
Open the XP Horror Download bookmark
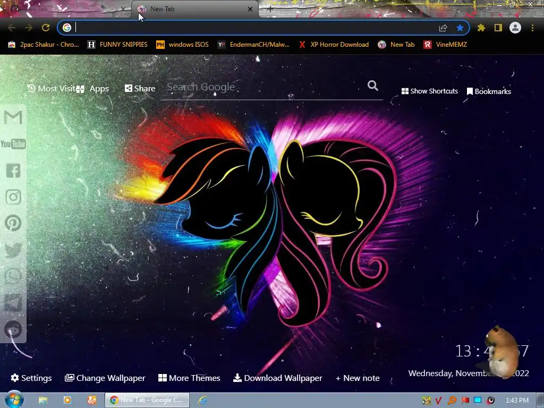(334, 45)
